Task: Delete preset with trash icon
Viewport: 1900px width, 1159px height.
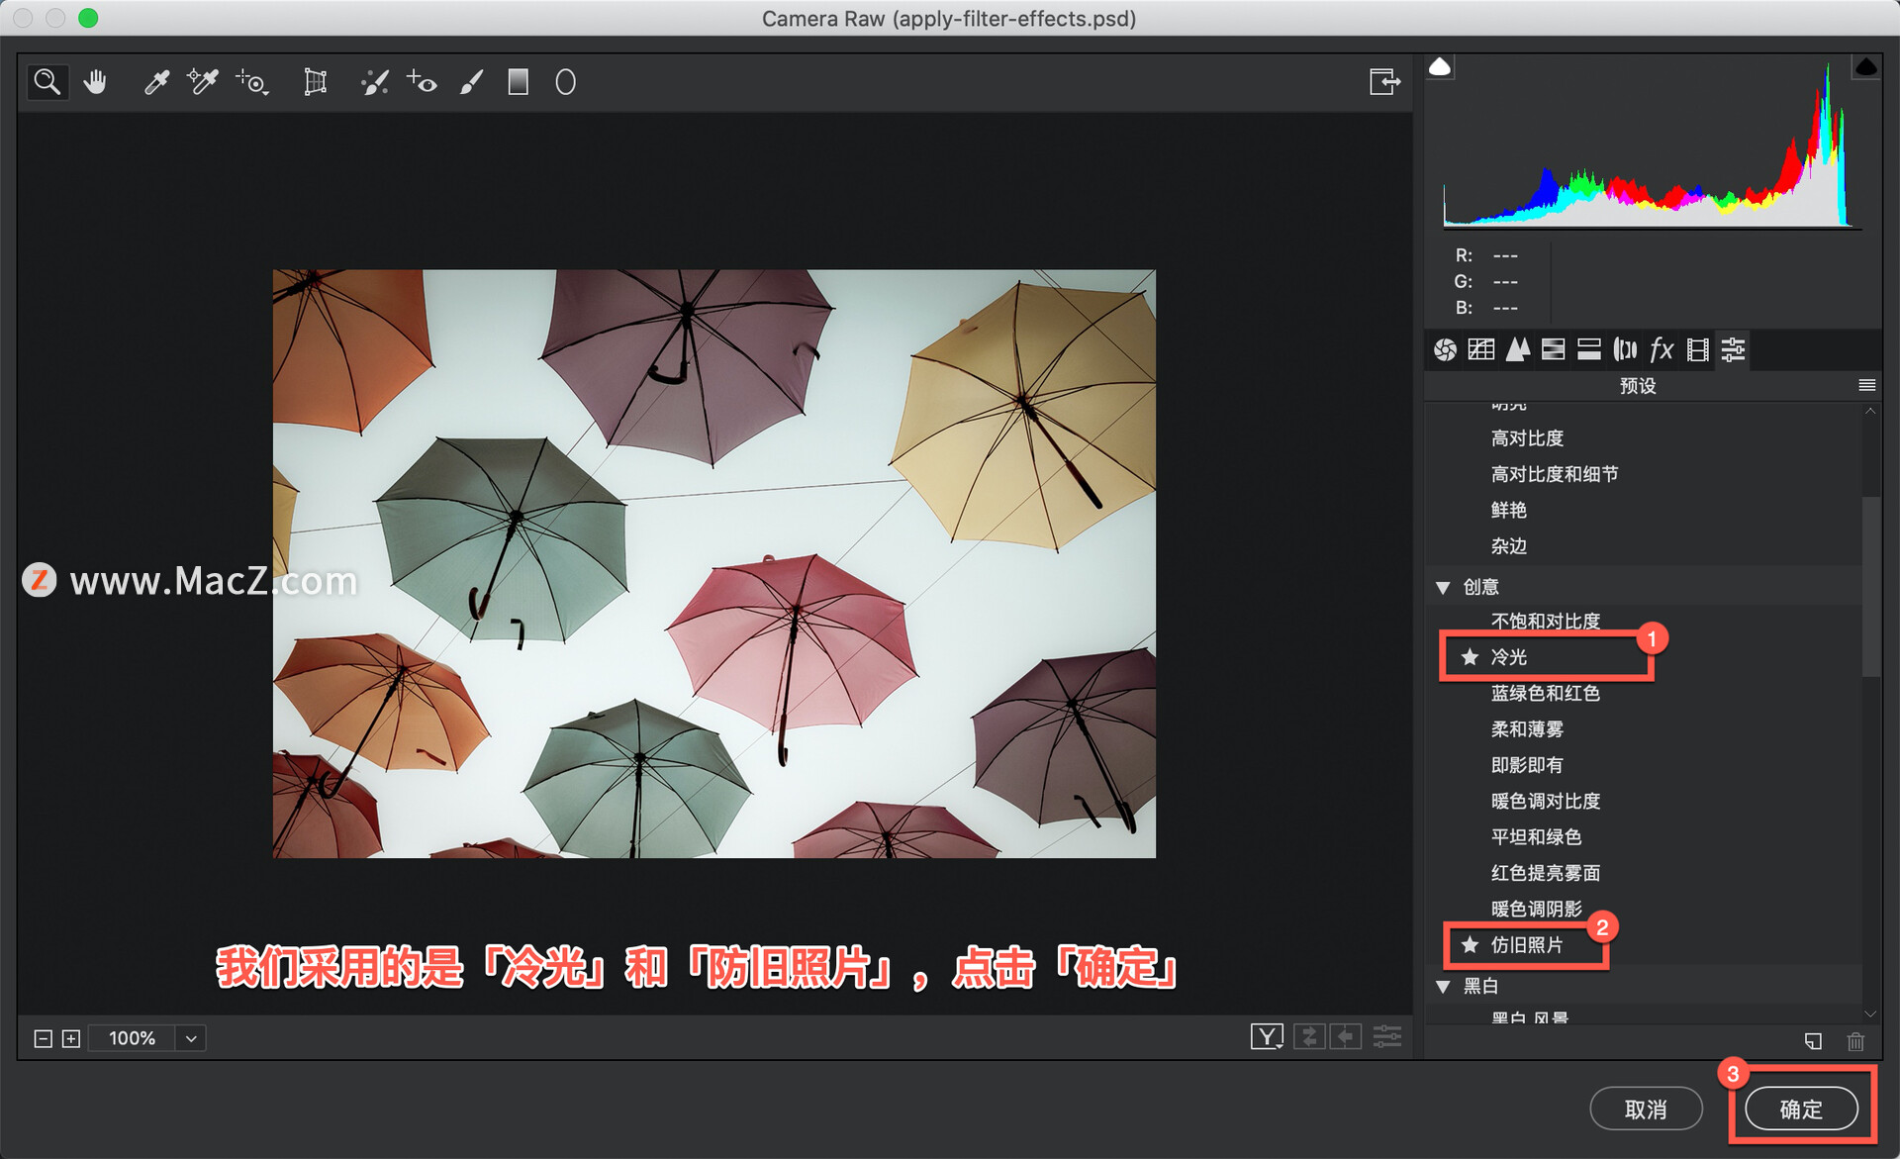Action: coord(1855,1041)
